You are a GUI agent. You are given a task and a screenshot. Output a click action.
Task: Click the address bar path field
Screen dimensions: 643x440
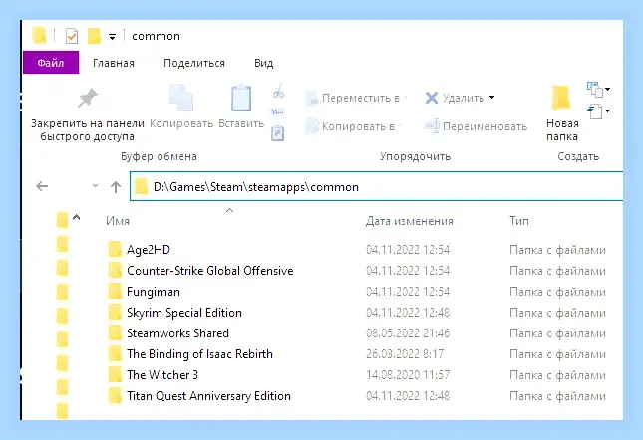point(377,186)
